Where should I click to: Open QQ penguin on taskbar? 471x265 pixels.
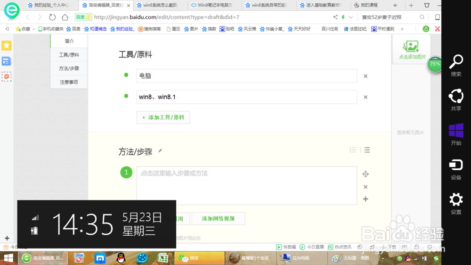[x=121, y=258]
